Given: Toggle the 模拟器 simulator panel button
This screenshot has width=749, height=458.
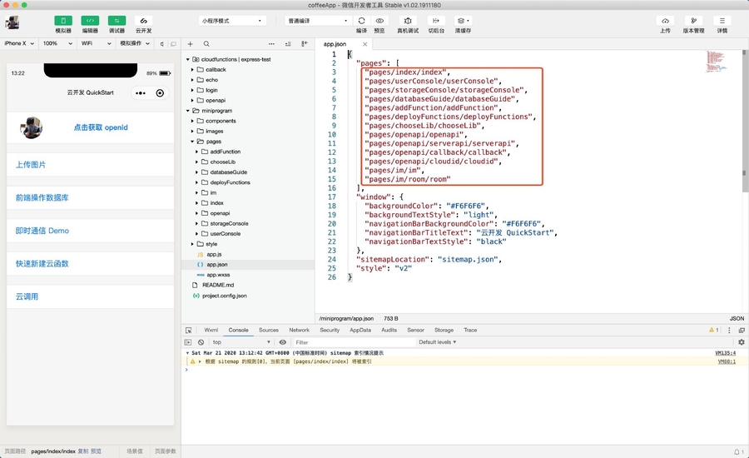Looking at the screenshot, I should (63, 21).
